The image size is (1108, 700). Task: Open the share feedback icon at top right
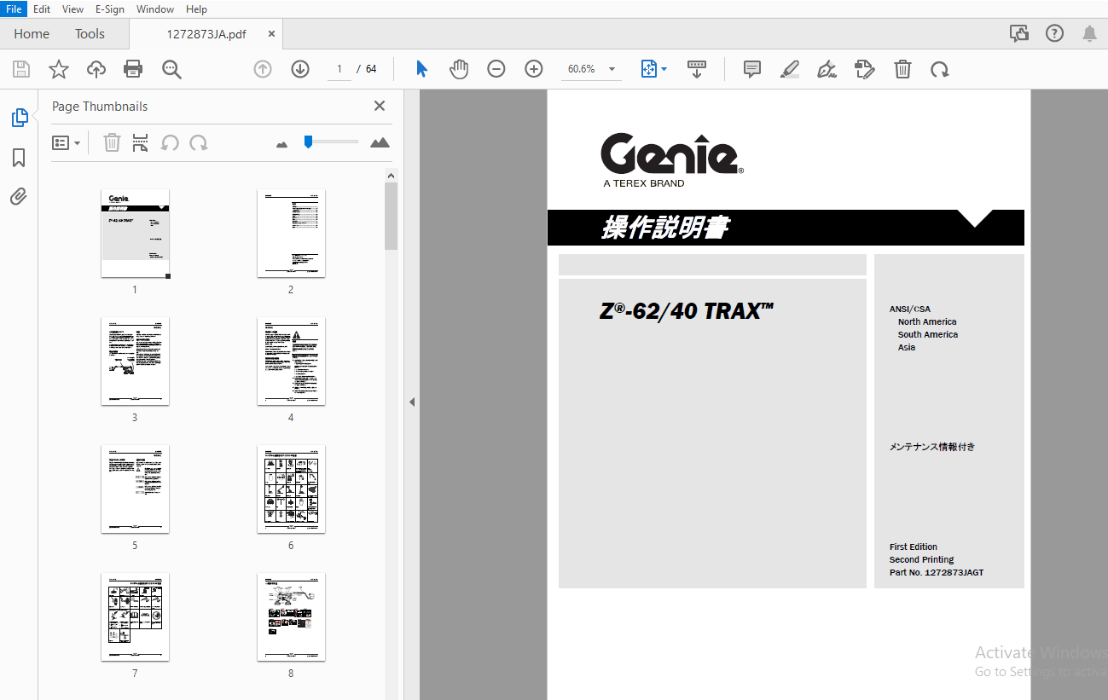1019,33
